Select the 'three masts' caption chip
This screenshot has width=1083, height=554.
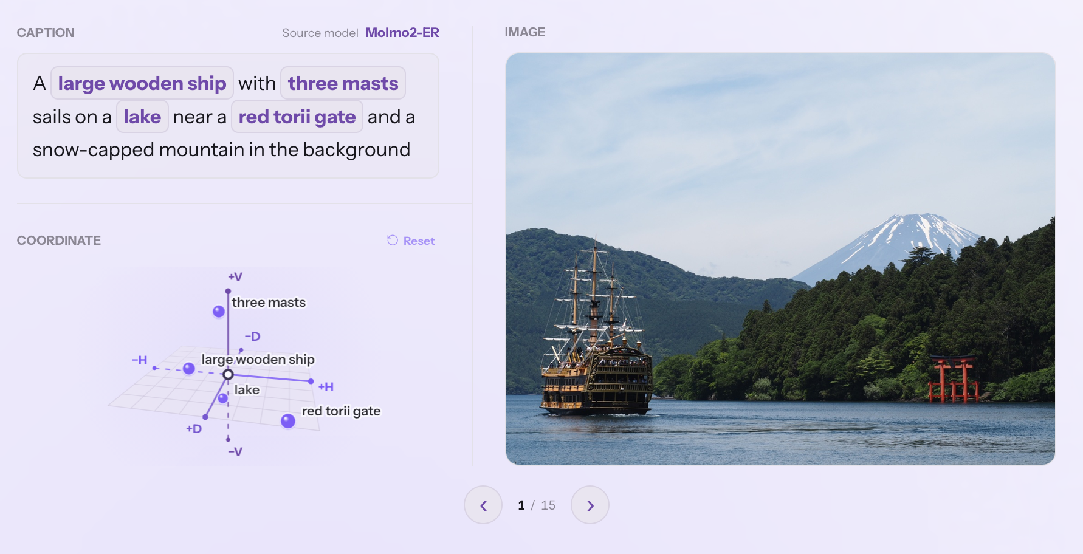(343, 83)
